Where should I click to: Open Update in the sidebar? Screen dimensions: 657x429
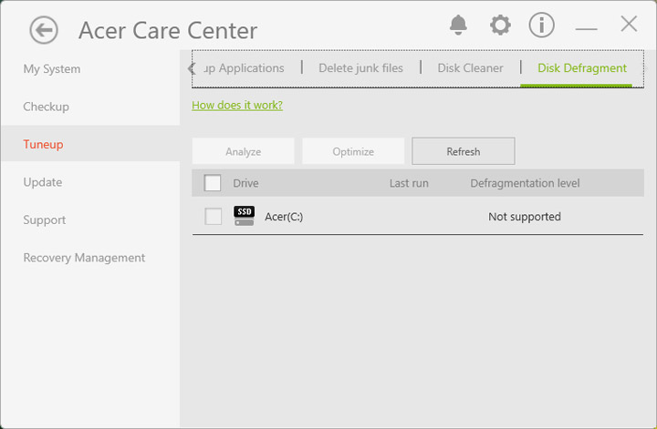click(x=43, y=182)
